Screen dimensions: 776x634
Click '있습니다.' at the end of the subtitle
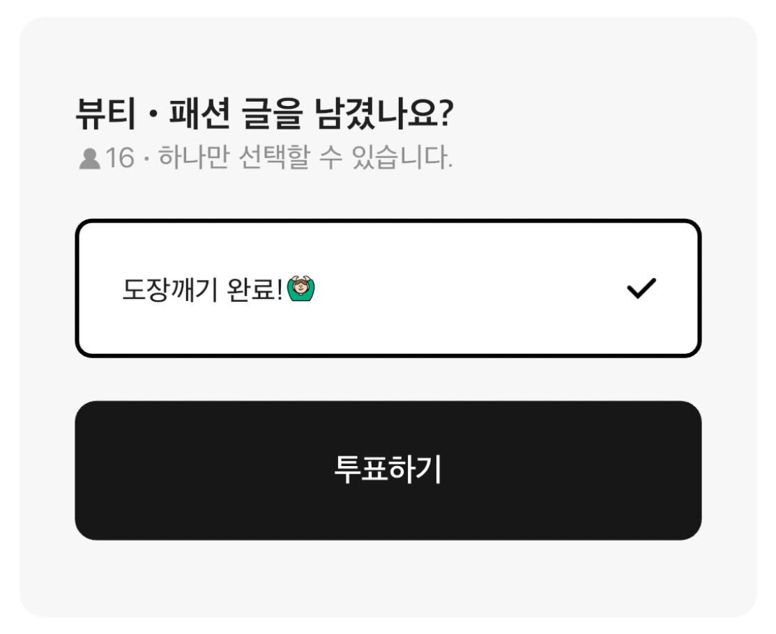tap(402, 157)
